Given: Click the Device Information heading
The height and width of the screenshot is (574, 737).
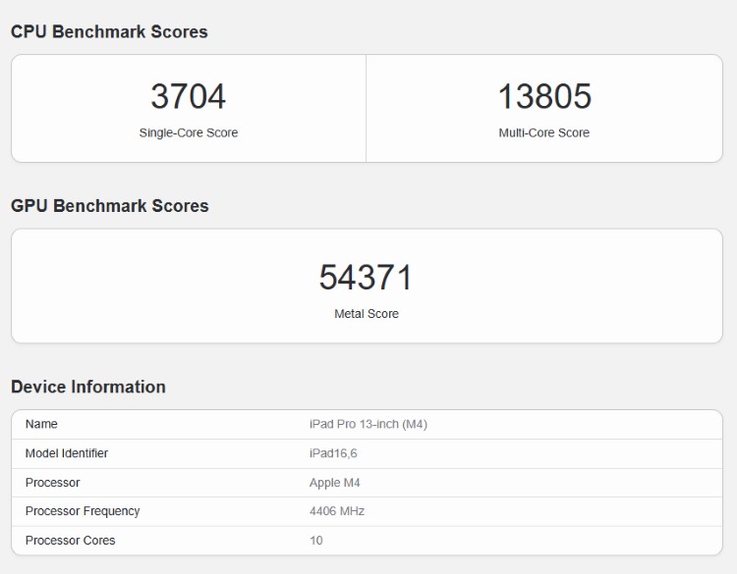Looking at the screenshot, I should pos(88,387).
